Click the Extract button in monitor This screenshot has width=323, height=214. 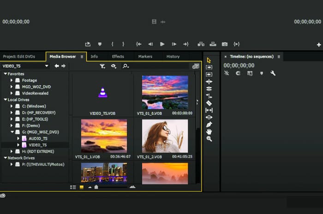(213, 44)
